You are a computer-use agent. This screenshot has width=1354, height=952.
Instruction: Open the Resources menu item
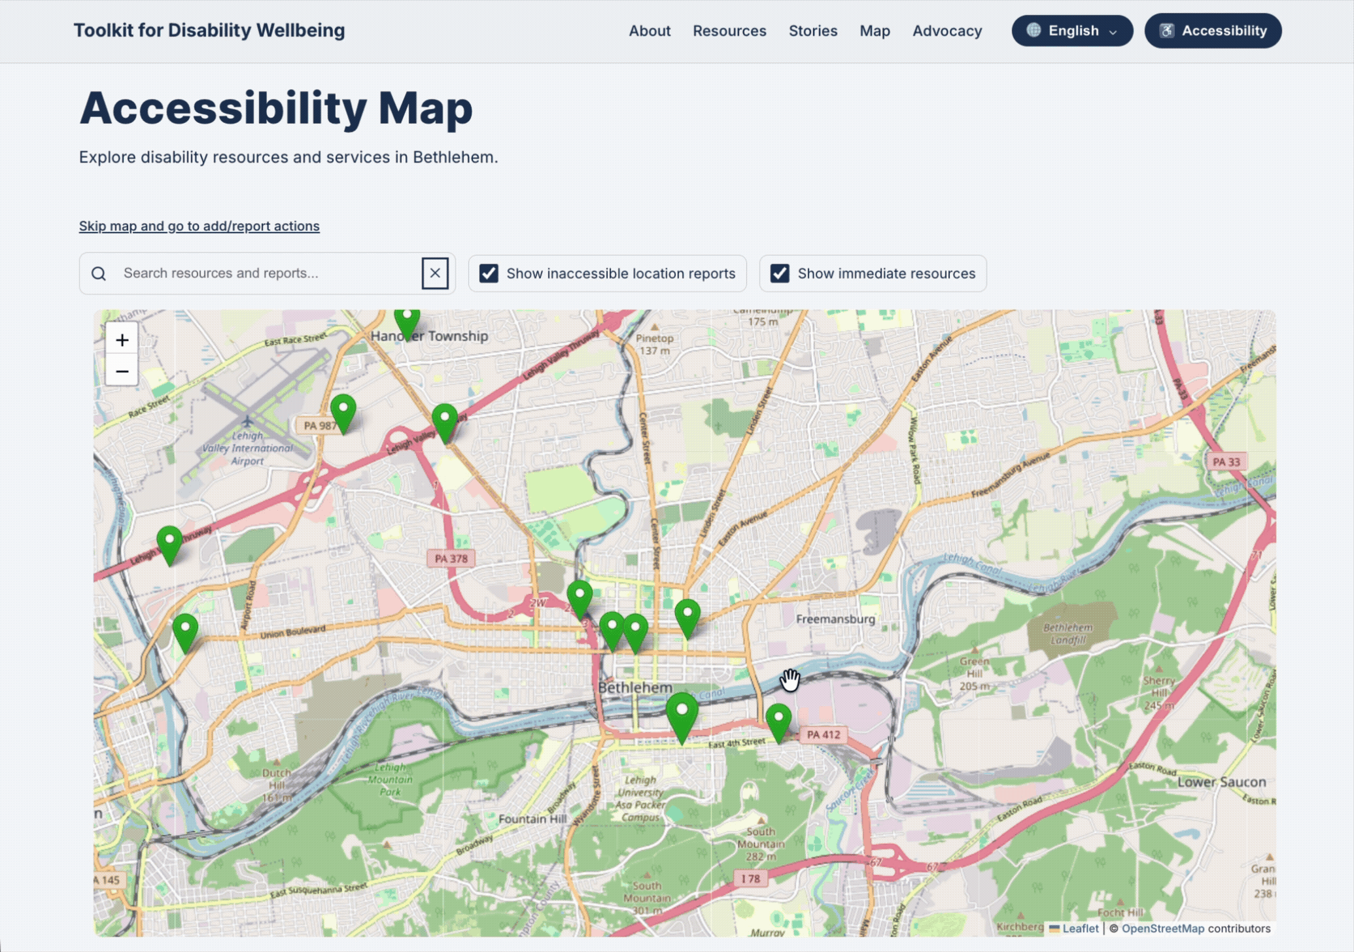click(729, 31)
